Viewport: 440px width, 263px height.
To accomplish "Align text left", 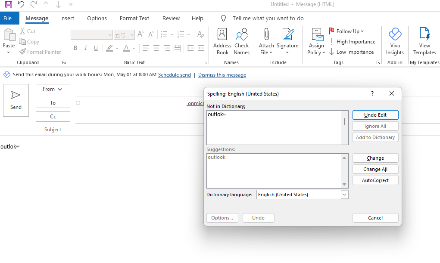I will click(x=146, y=48).
